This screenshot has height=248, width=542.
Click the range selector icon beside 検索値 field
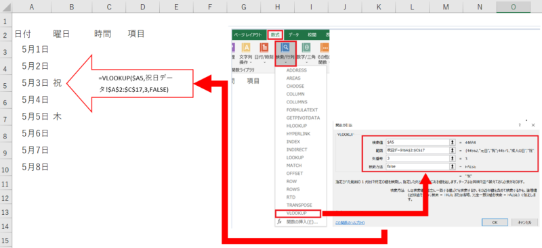pos(452,142)
